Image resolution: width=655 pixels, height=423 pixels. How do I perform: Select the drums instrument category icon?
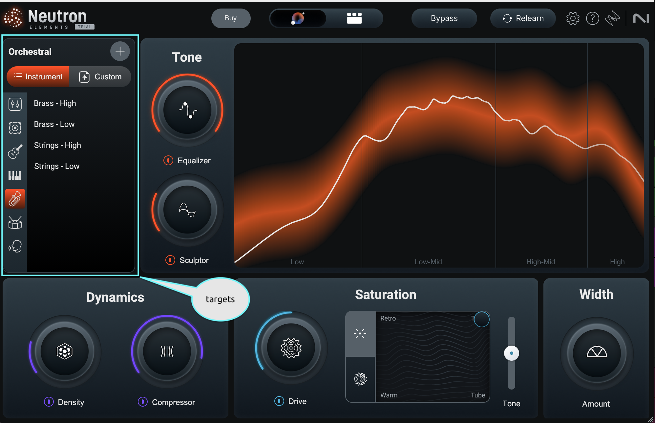click(15, 222)
